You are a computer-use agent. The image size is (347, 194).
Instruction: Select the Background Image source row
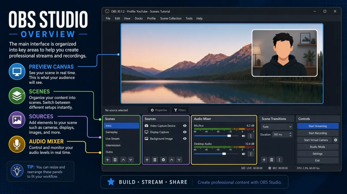[166, 139]
